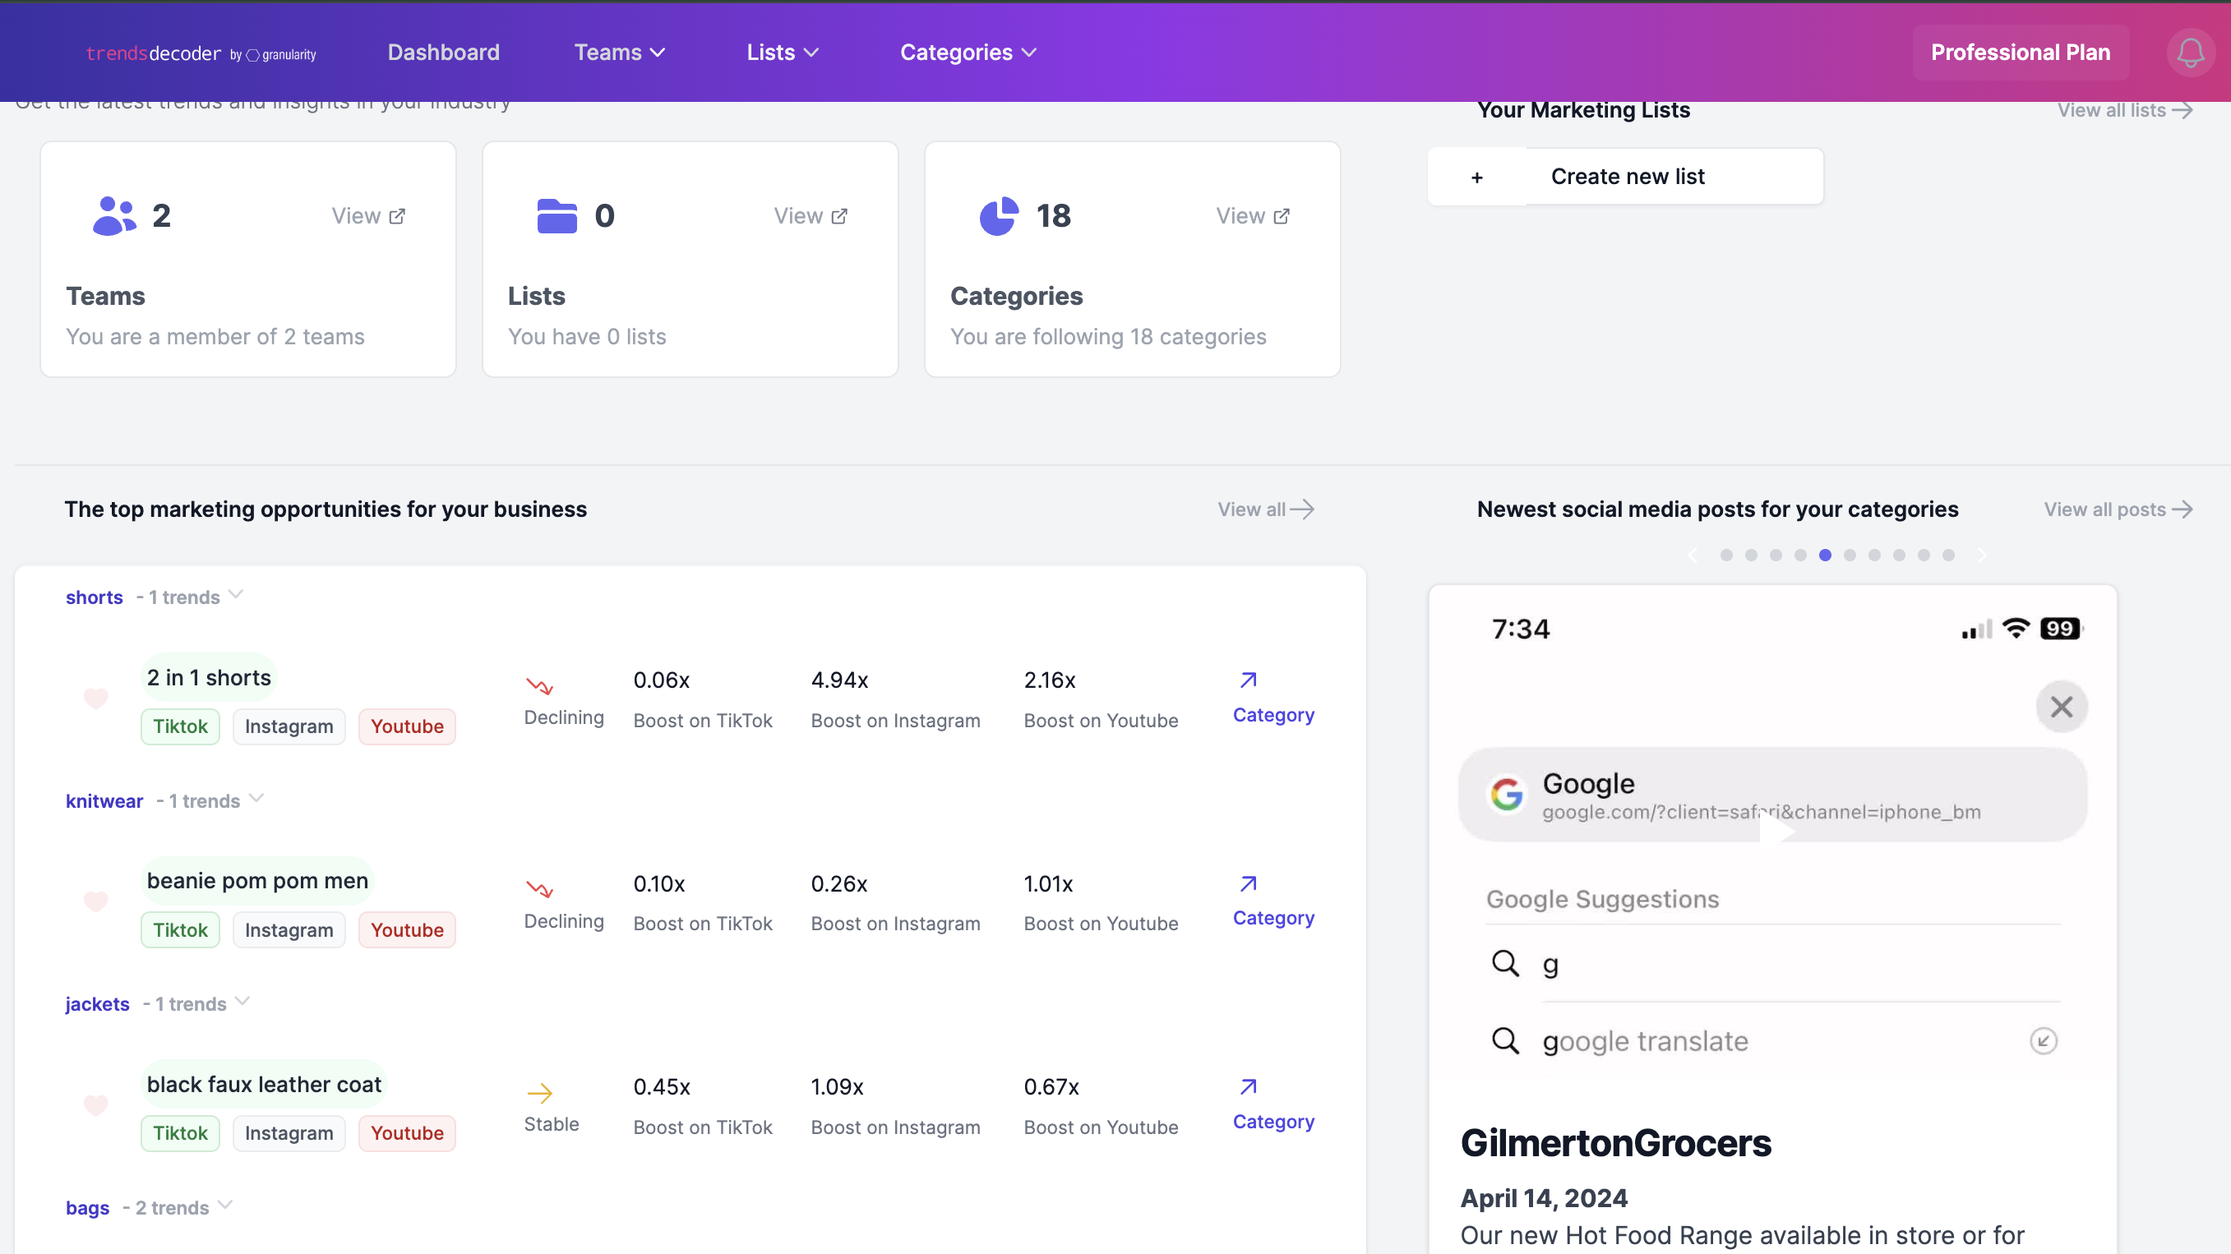
Task: Open the jackets category link
Action: 97,1004
